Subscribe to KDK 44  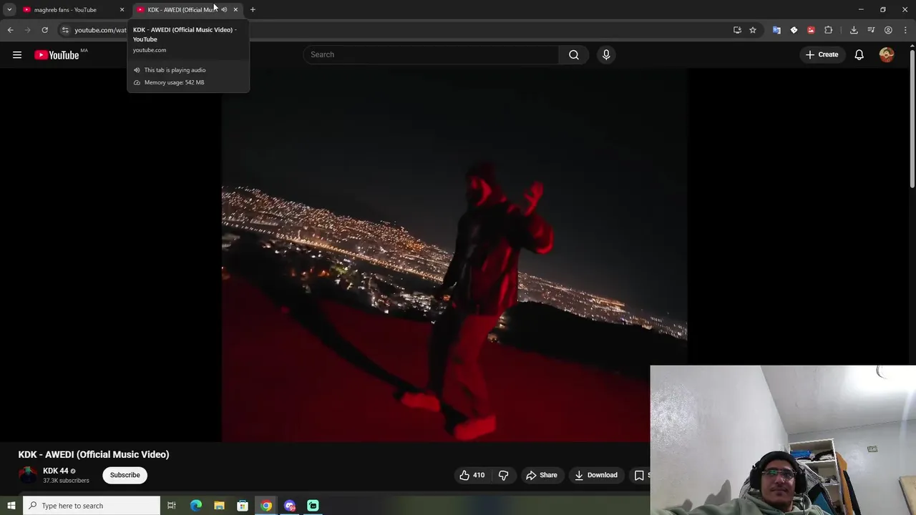pyautogui.click(x=125, y=475)
